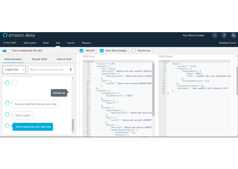This screenshot has height=169, width=238.
Task: Collapse JSON Input line 1 fold arrow
Action: pos(90,61)
